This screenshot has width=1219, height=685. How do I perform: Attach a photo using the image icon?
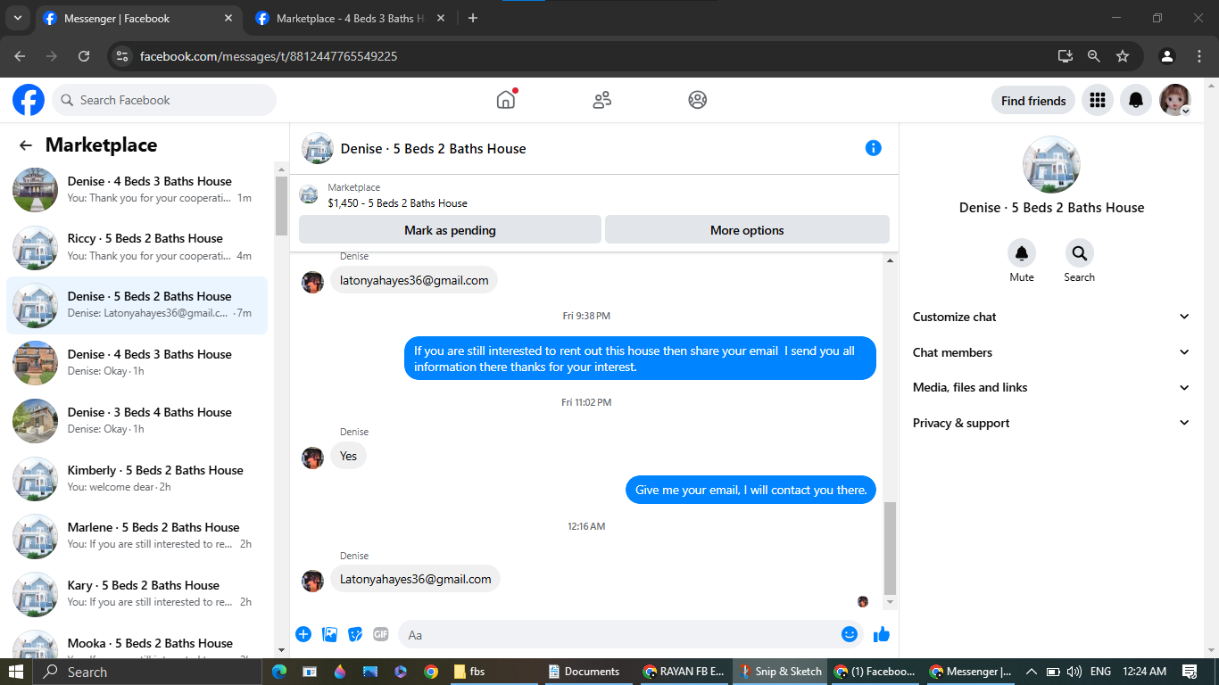pyautogui.click(x=329, y=634)
